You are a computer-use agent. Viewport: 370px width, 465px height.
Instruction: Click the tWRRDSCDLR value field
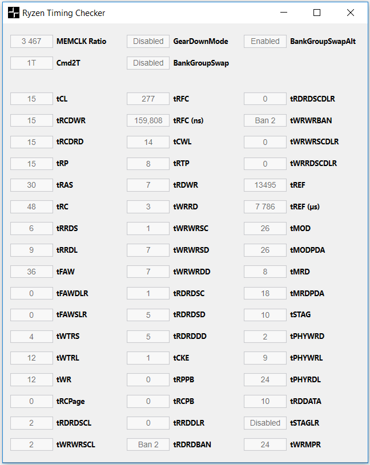(266, 164)
